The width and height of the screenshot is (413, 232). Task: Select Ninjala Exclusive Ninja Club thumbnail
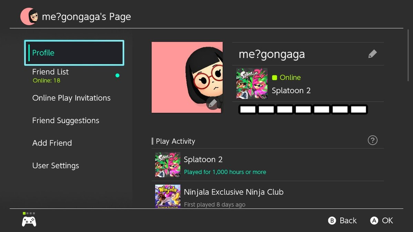pyautogui.click(x=168, y=197)
